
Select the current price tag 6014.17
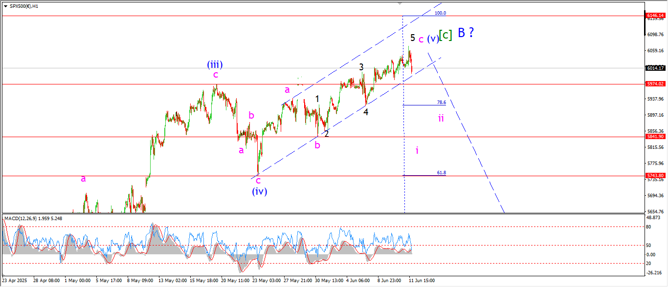tap(655, 68)
